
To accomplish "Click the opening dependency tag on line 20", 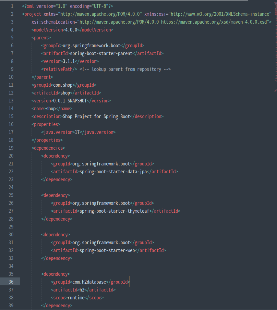I will (56, 156).
